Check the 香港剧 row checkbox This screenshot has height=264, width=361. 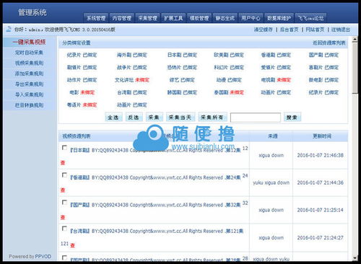point(64,175)
